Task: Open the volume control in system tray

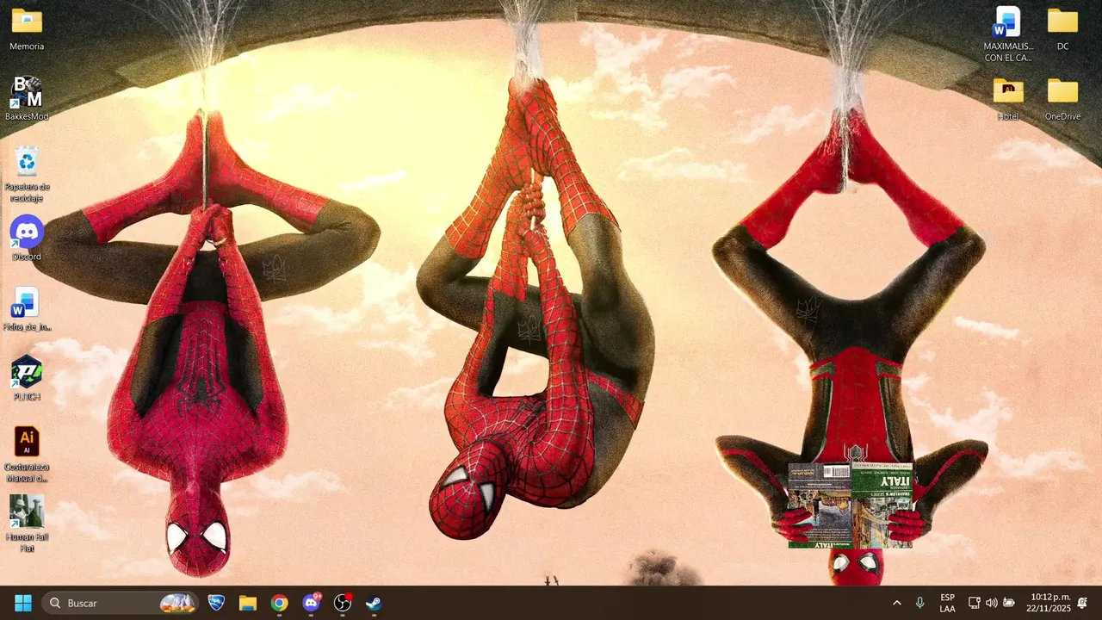Action: (992, 603)
